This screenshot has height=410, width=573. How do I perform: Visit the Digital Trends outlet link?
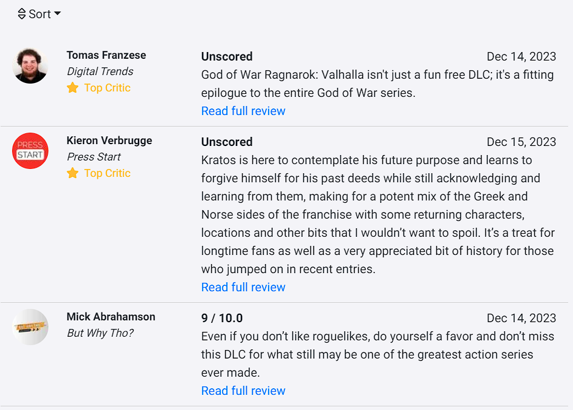click(100, 71)
